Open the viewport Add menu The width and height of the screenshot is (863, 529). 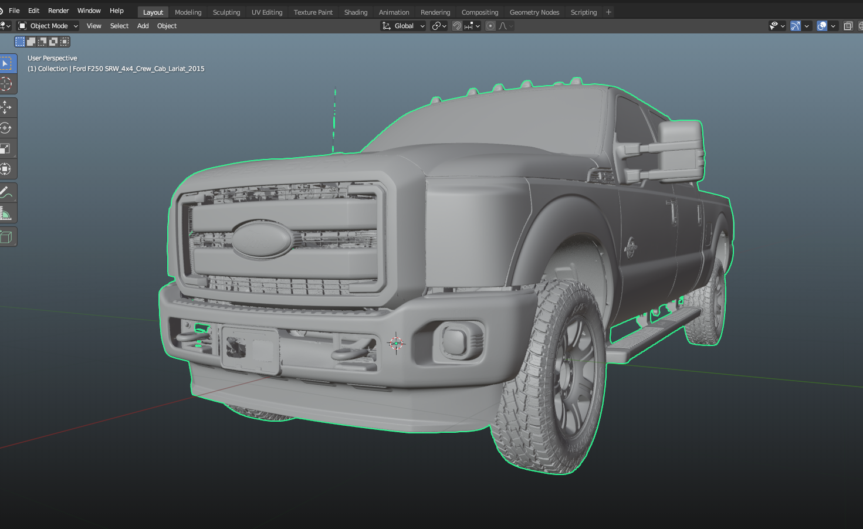[143, 26]
